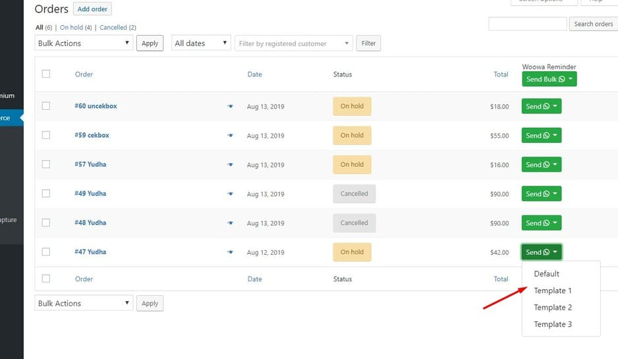Choose Template 1 from the Send menu
Viewport: 618px width, 359px height.
(552, 290)
